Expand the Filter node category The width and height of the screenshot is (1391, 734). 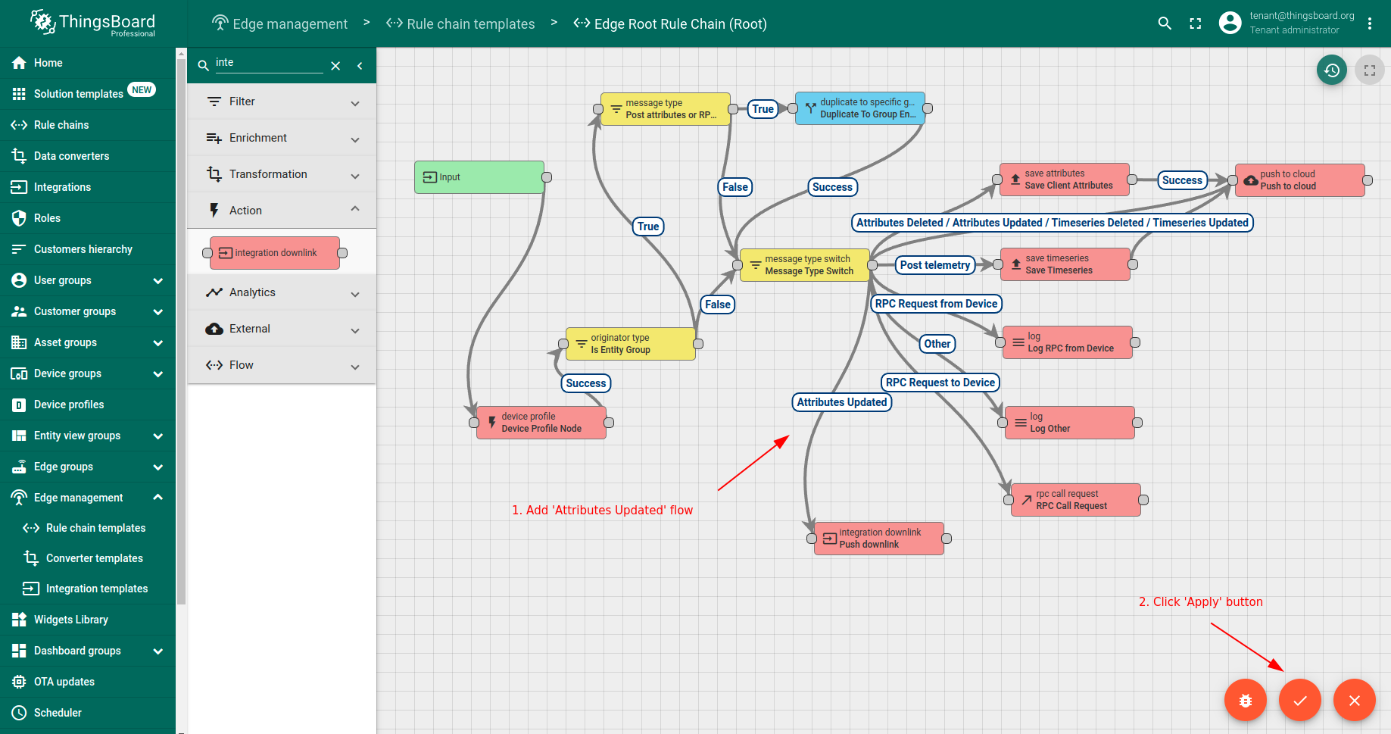tap(282, 102)
